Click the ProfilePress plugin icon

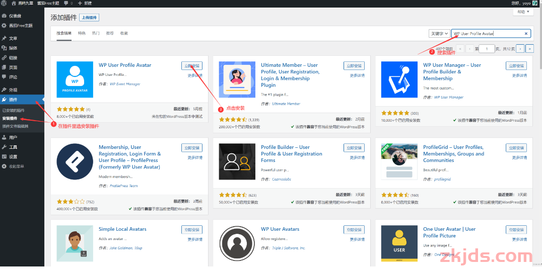(x=75, y=162)
